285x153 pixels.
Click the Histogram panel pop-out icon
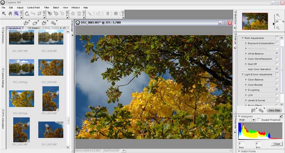[281, 116]
